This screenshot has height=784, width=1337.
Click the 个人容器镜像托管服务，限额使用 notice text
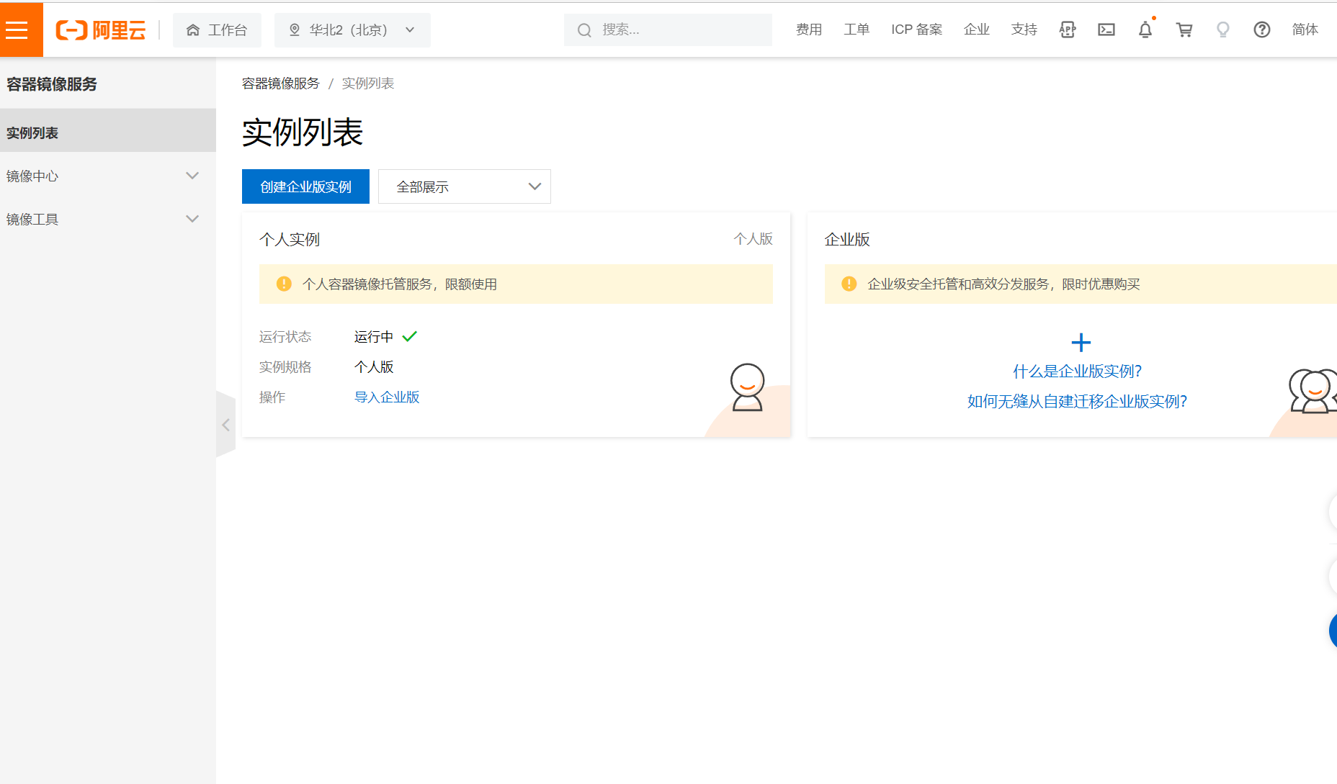[400, 284]
